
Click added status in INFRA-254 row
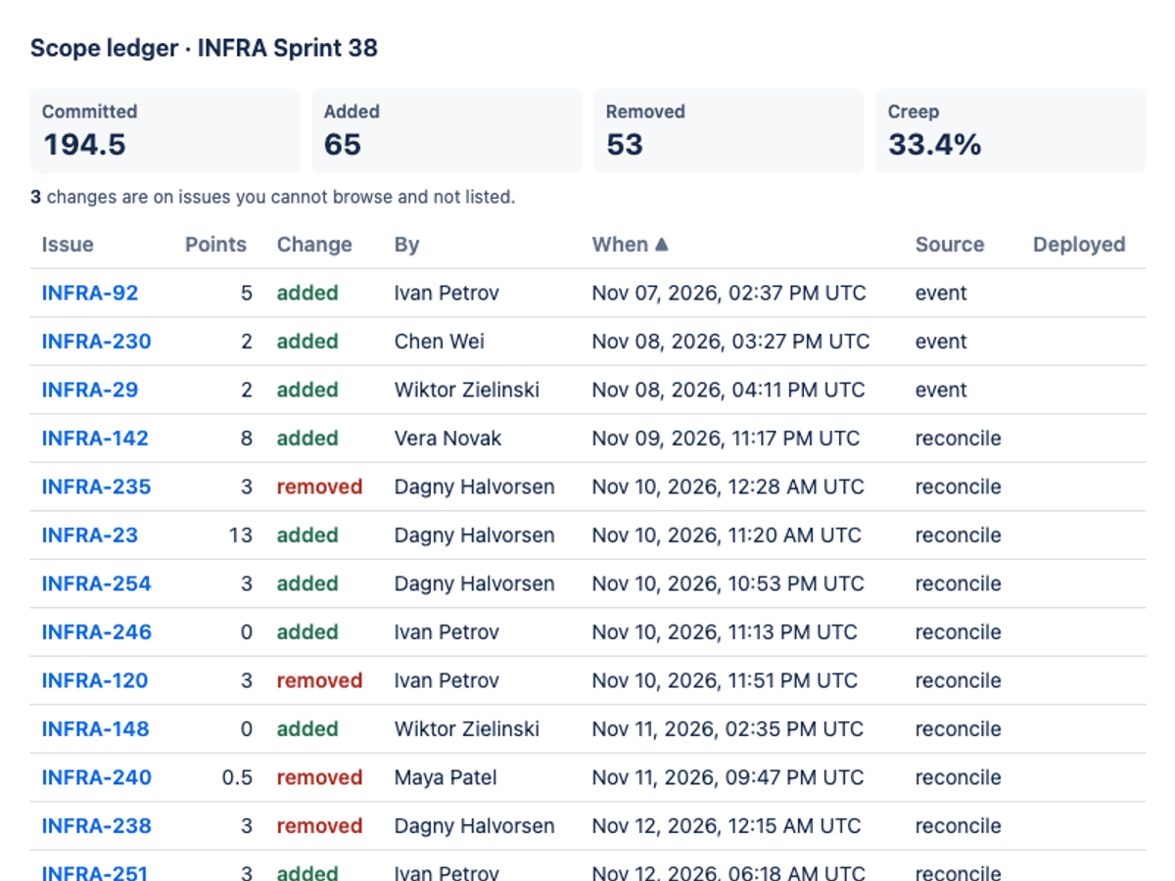[x=307, y=583]
